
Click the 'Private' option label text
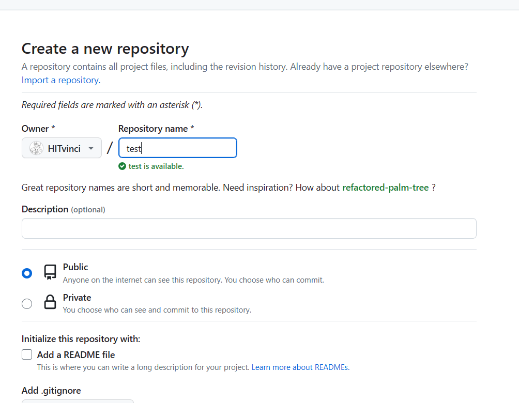point(77,298)
